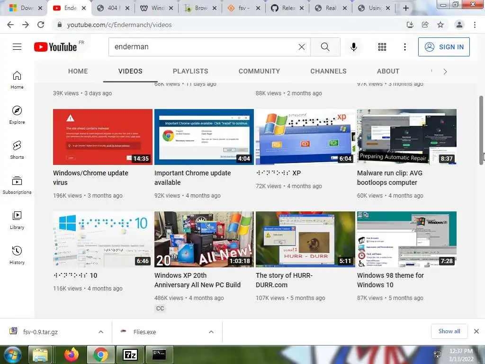Open Firefox from taskbar
Screen dimensions: 485x364
[72, 355]
